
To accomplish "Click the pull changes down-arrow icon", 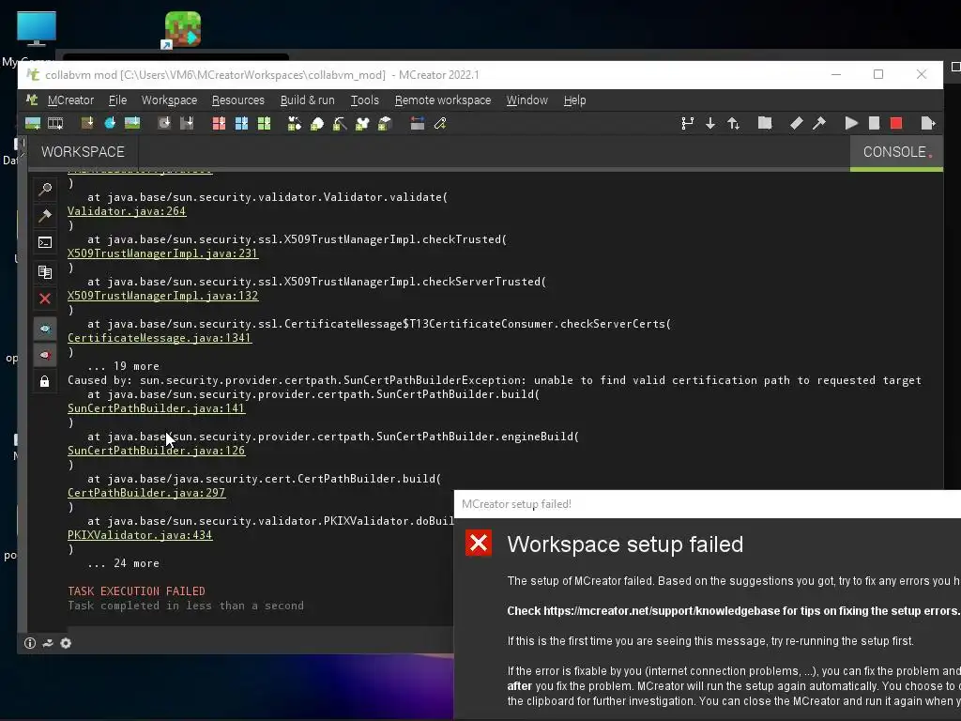I will coord(710,124).
